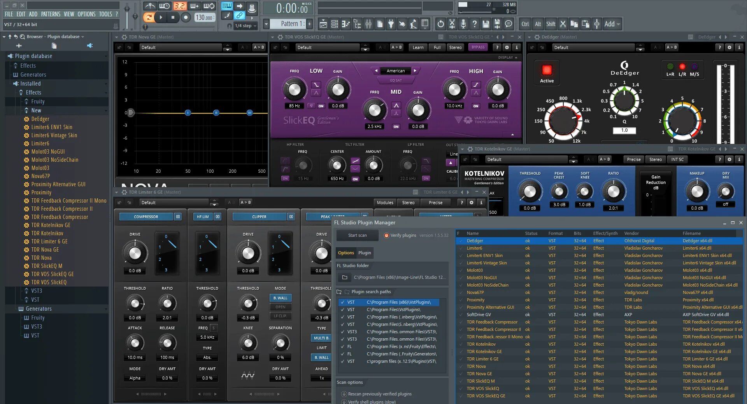Image resolution: width=747 pixels, height=404 pixels.
Task: Click the add plugin search path icon
Action: 339,292
